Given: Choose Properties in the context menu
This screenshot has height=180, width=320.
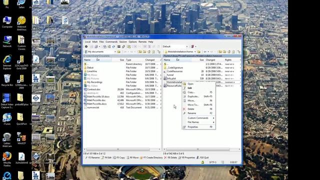Looking at the screenshot, I should [x=198, y=127].
